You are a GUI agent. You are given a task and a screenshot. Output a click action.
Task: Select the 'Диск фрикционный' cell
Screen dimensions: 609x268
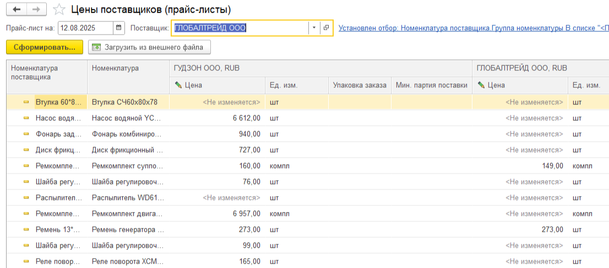[x=128, y=150]
